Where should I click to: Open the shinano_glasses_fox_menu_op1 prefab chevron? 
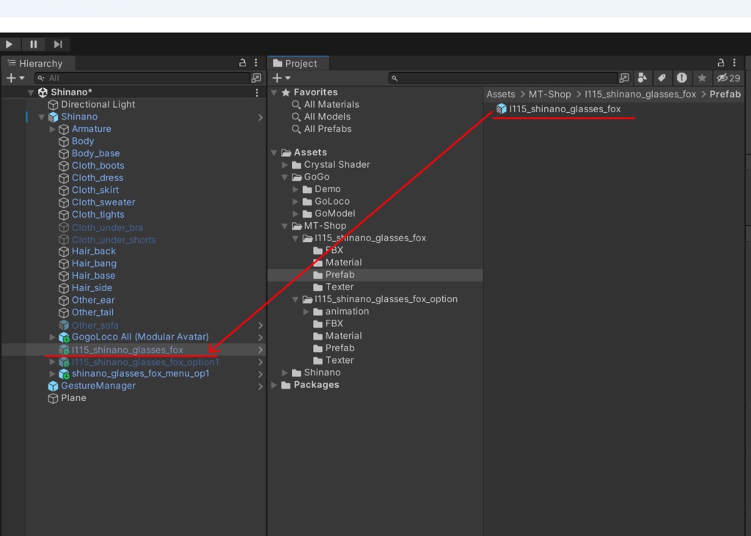[x=260, y=374]
